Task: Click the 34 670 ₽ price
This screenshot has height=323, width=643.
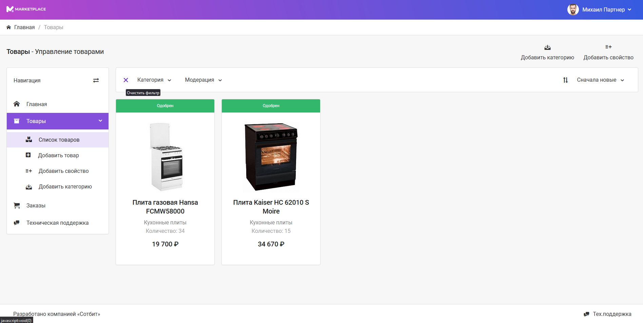Action: 271,244
